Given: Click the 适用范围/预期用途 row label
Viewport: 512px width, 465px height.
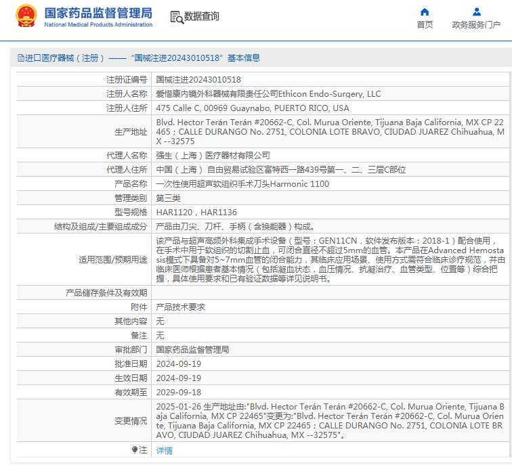Looking at the screenshot, I should (x=112, y=260).
